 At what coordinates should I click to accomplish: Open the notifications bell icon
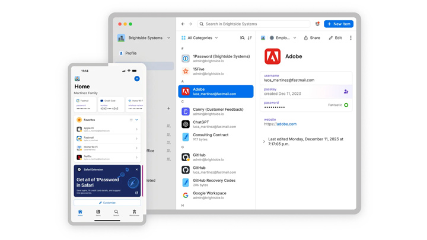[317, 24]
